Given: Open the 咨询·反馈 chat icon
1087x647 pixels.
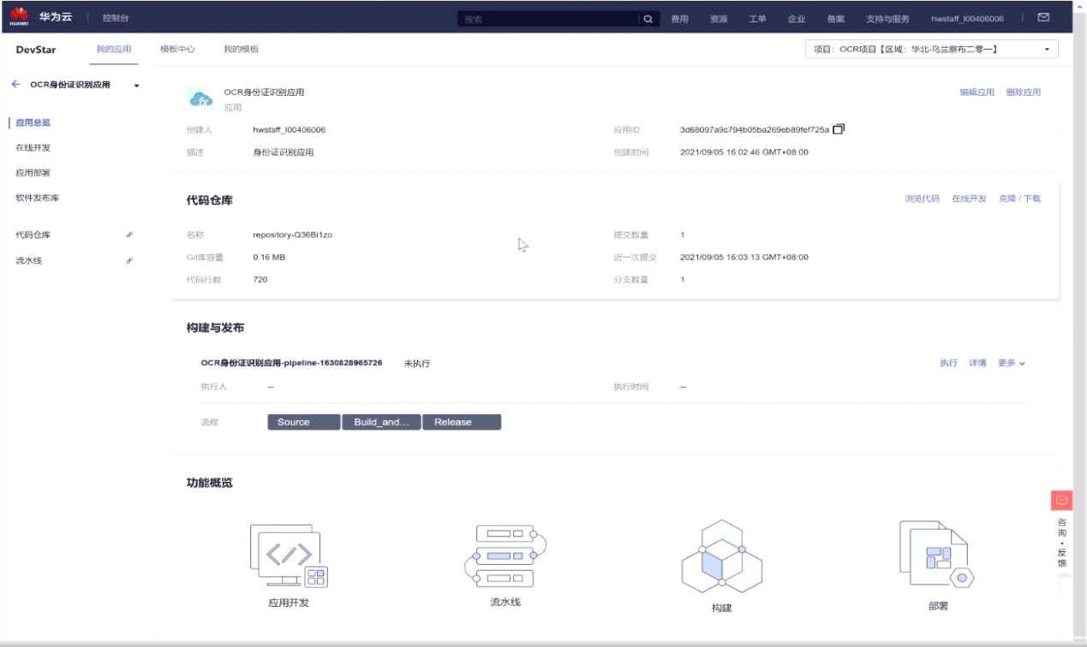Looking at the screenshot, I should point(1061,501).
